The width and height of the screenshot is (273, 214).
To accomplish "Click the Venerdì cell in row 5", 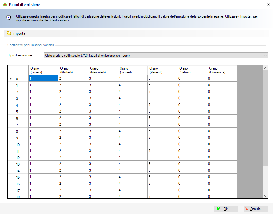I will pyautogui.click(x=162, y=111).
